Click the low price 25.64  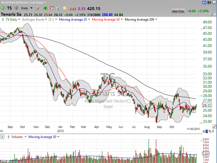[48, 15]
